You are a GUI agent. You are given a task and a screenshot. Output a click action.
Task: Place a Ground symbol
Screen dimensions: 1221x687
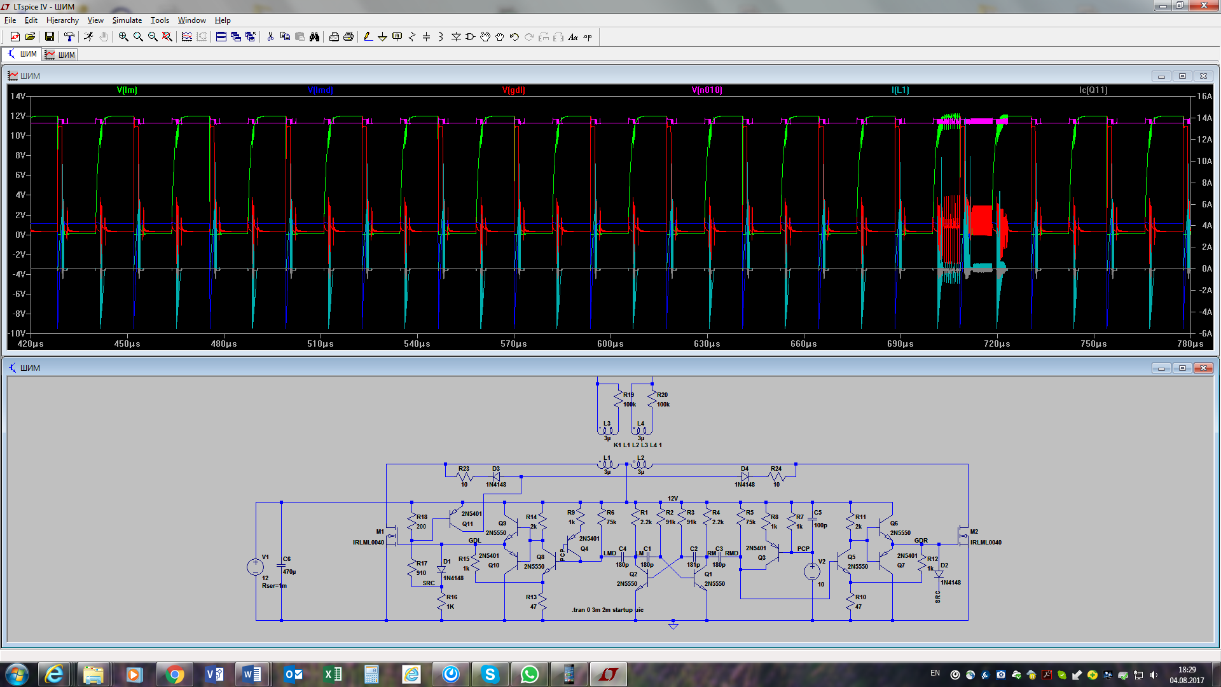[382, 37]
